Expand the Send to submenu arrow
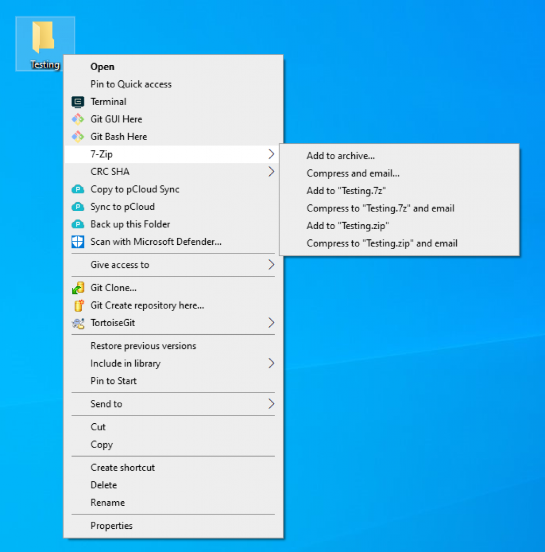 tap(271, 404)
